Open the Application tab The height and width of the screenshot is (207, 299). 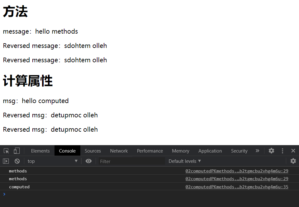210,151
